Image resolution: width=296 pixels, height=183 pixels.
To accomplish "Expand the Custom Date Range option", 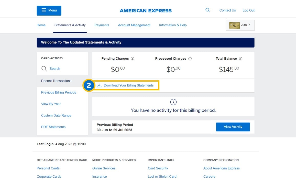I will 56,115.
